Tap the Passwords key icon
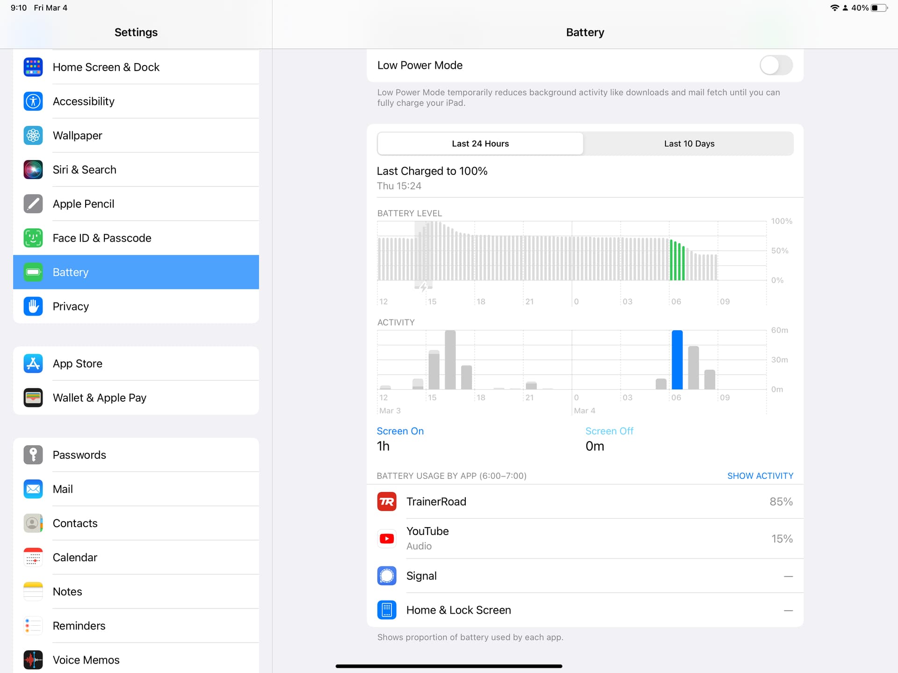 pyautogui.click(x=33, y=455)
